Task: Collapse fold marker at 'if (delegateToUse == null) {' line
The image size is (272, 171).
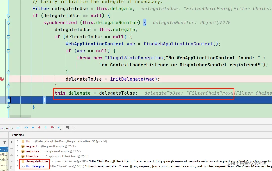Action: [8, 16]
